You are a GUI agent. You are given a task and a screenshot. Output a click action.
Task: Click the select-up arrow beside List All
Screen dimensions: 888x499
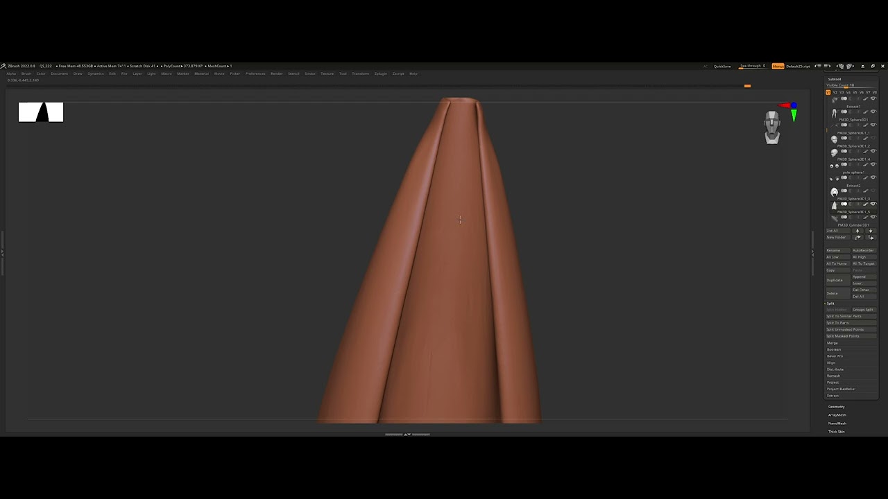click(x=857, y=231)
